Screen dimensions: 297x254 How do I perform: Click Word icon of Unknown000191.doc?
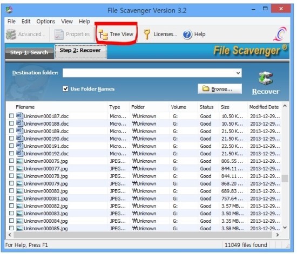tap(19, 146)
